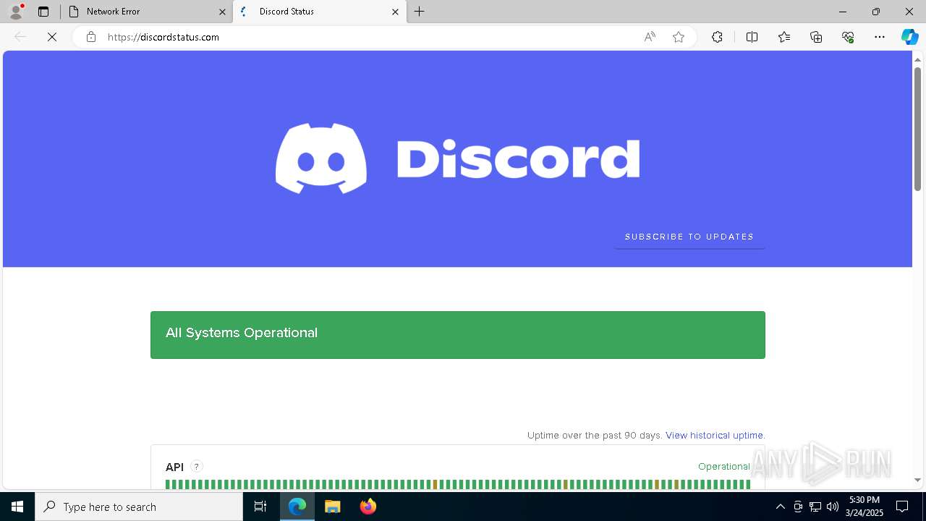
Task: Stop loading the page
Action: [x=52, y=37]
